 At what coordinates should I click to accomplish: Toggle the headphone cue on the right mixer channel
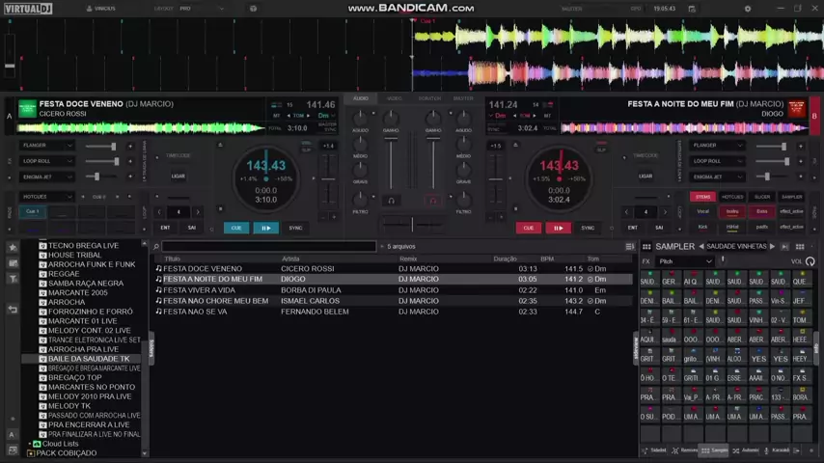[433, 201]
